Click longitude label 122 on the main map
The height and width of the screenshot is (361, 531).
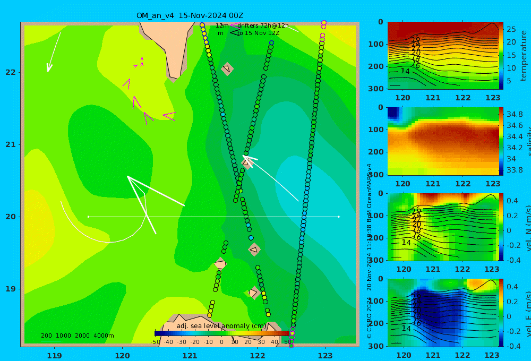pos(258,356)
